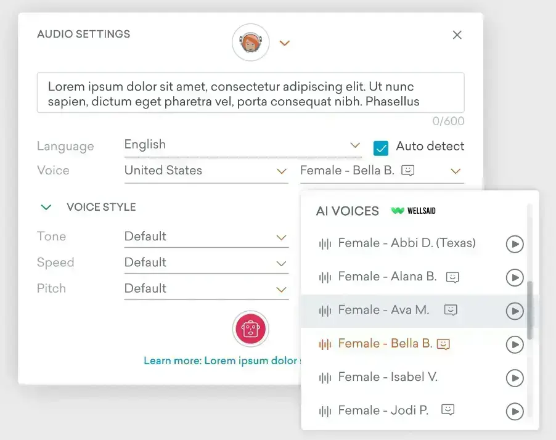
Task: Open the United States voice region dropdown
Action: (206, 171)
